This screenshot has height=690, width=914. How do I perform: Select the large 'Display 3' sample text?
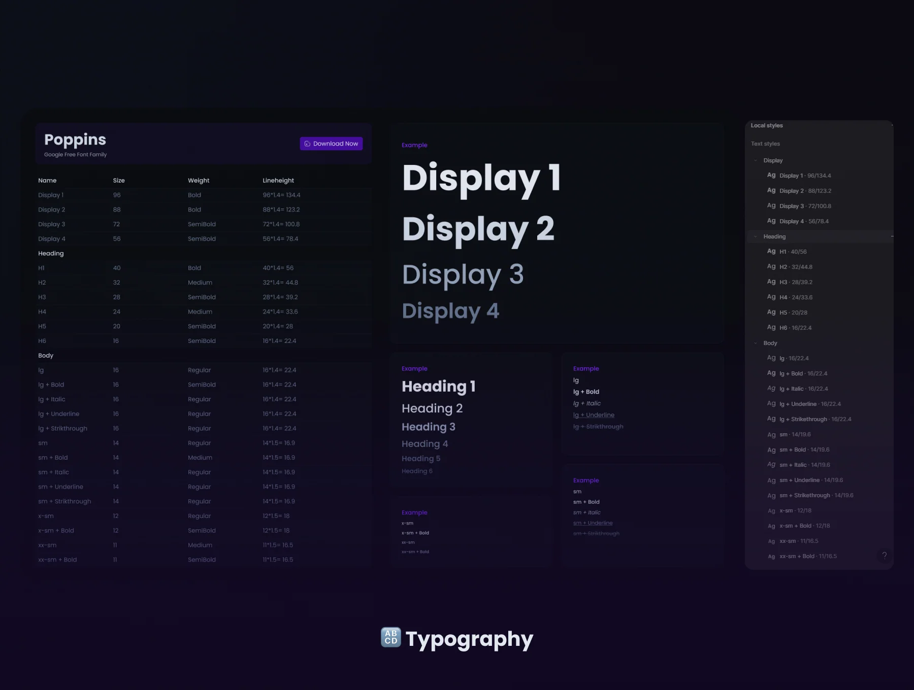463,275
